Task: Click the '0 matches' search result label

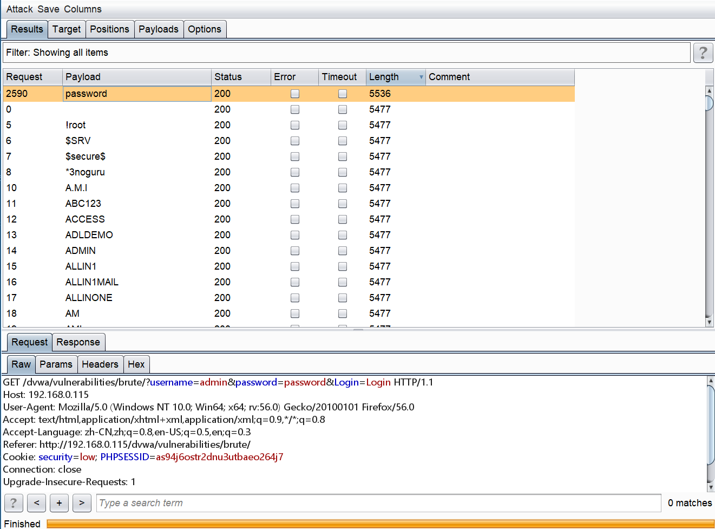Action: pos(690,503)
